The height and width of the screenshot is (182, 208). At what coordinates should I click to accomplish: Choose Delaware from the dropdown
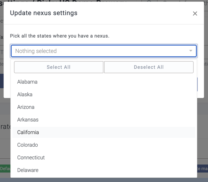click(x=28, y=170)
